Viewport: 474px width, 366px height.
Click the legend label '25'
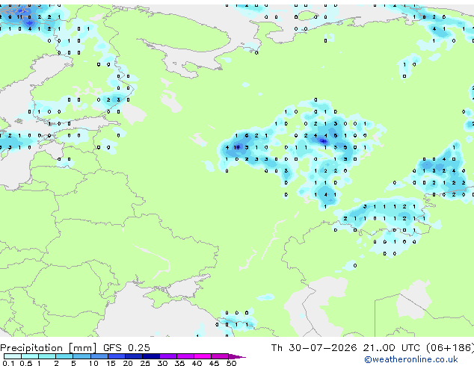click(145, 363)
